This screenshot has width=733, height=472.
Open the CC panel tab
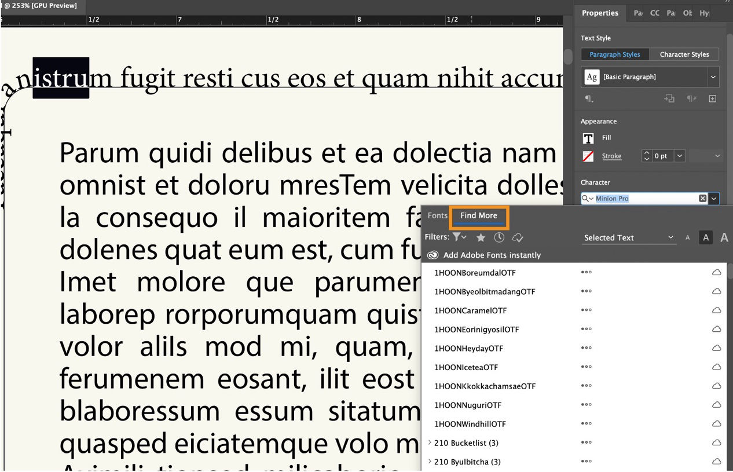654,13
